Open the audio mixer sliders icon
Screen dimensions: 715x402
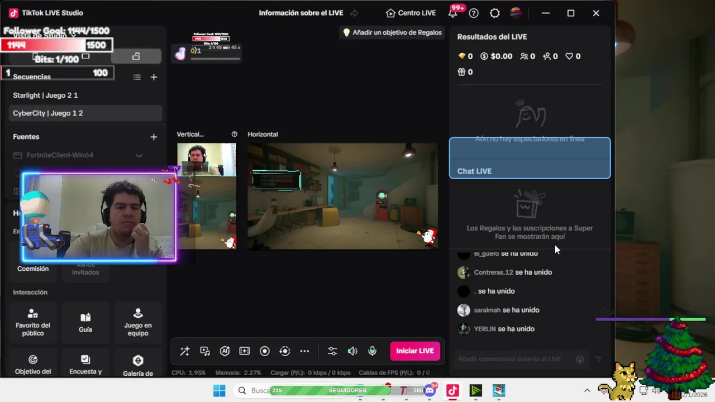[x=332, y=351]
